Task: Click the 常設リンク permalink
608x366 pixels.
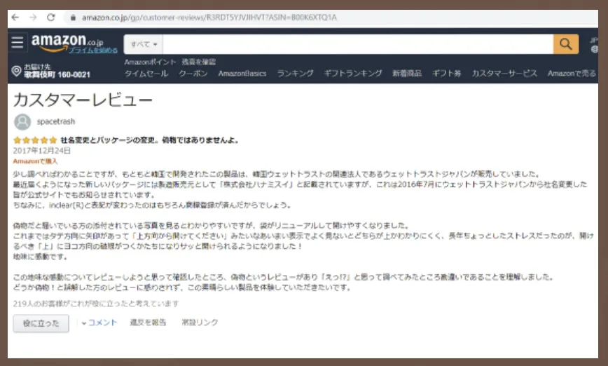Action: [200, 323]
